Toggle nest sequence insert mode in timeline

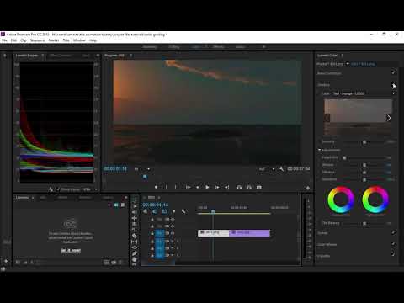146,211
